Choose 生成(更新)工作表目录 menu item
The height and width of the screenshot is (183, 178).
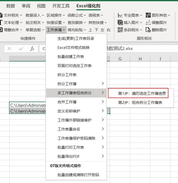76,38
